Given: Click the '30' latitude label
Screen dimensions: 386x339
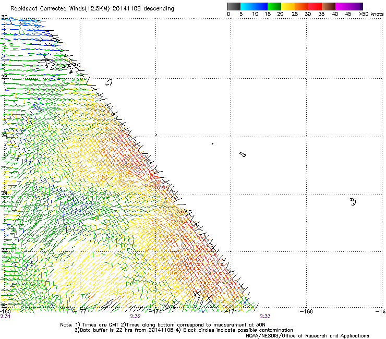Looking at the screenshot, I should (x=4, y=17).
